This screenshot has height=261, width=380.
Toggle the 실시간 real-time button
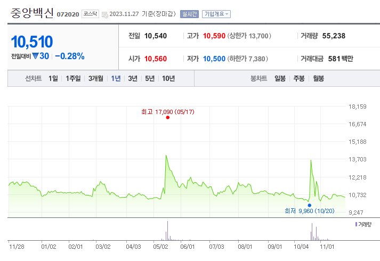(189, 14)
